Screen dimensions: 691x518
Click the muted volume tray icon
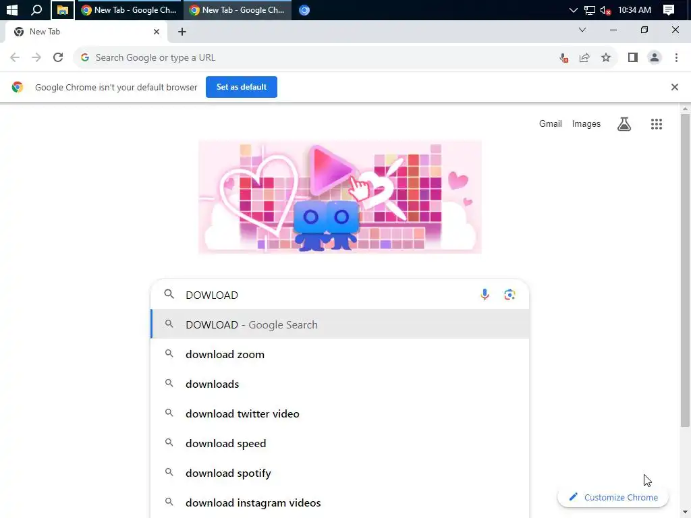605,9
